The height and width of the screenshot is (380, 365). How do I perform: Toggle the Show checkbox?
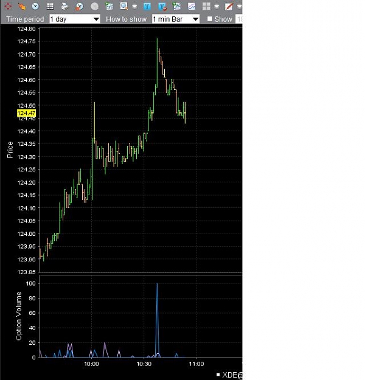pyautogui.click(x=210, y=19)
